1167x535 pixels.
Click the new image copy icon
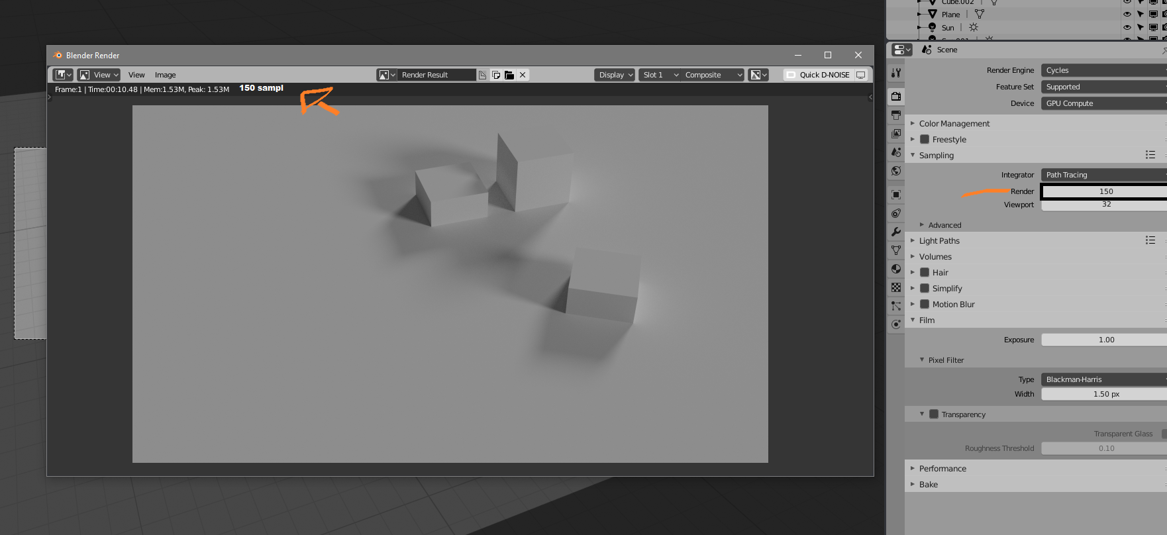496,75
